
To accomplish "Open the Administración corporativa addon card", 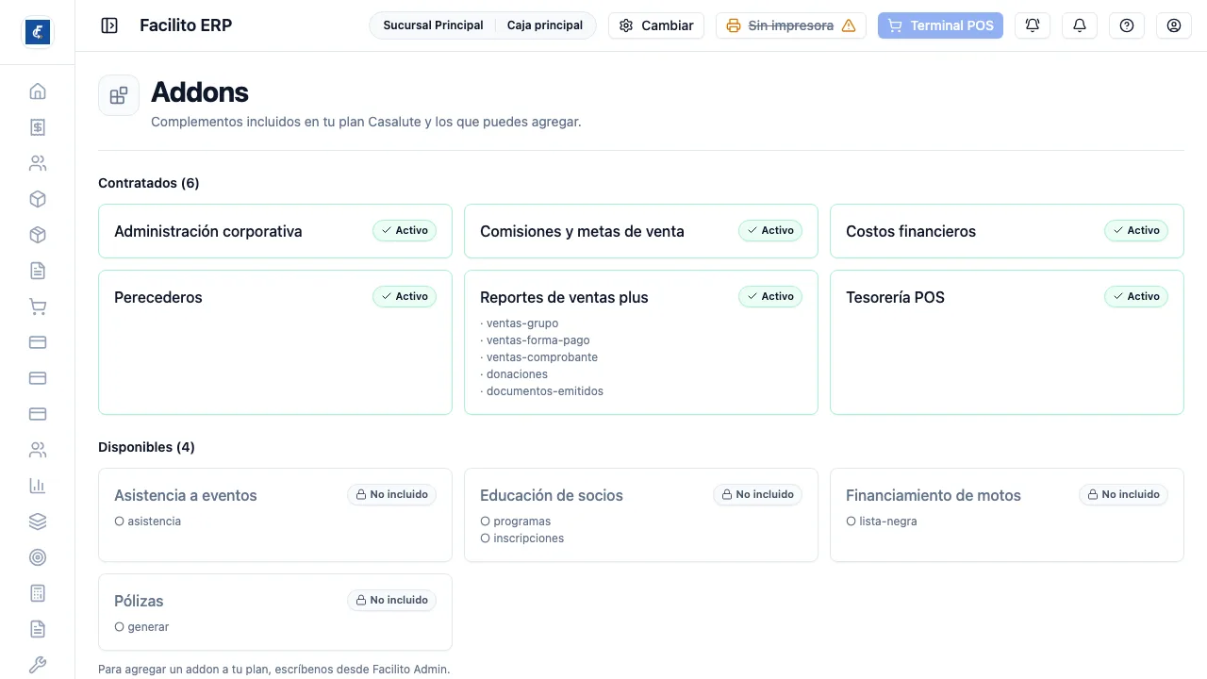I will click(x=275, y=231).
